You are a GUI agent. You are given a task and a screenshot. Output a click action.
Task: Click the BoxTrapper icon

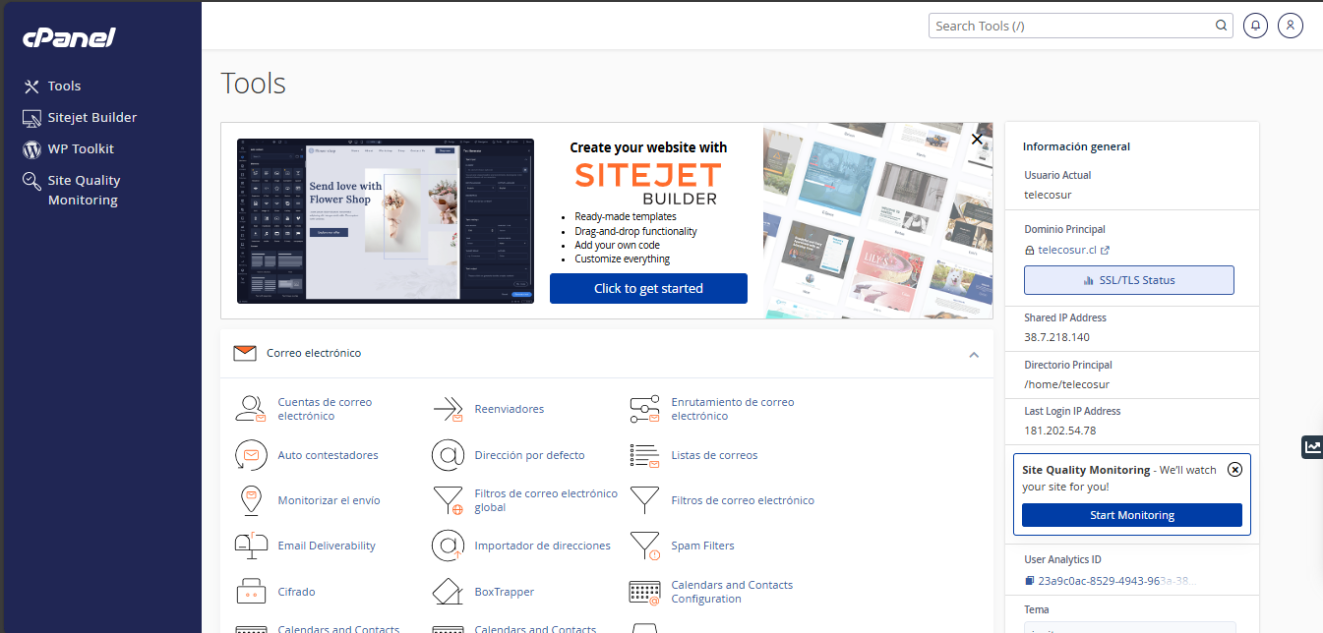(448, 592)
